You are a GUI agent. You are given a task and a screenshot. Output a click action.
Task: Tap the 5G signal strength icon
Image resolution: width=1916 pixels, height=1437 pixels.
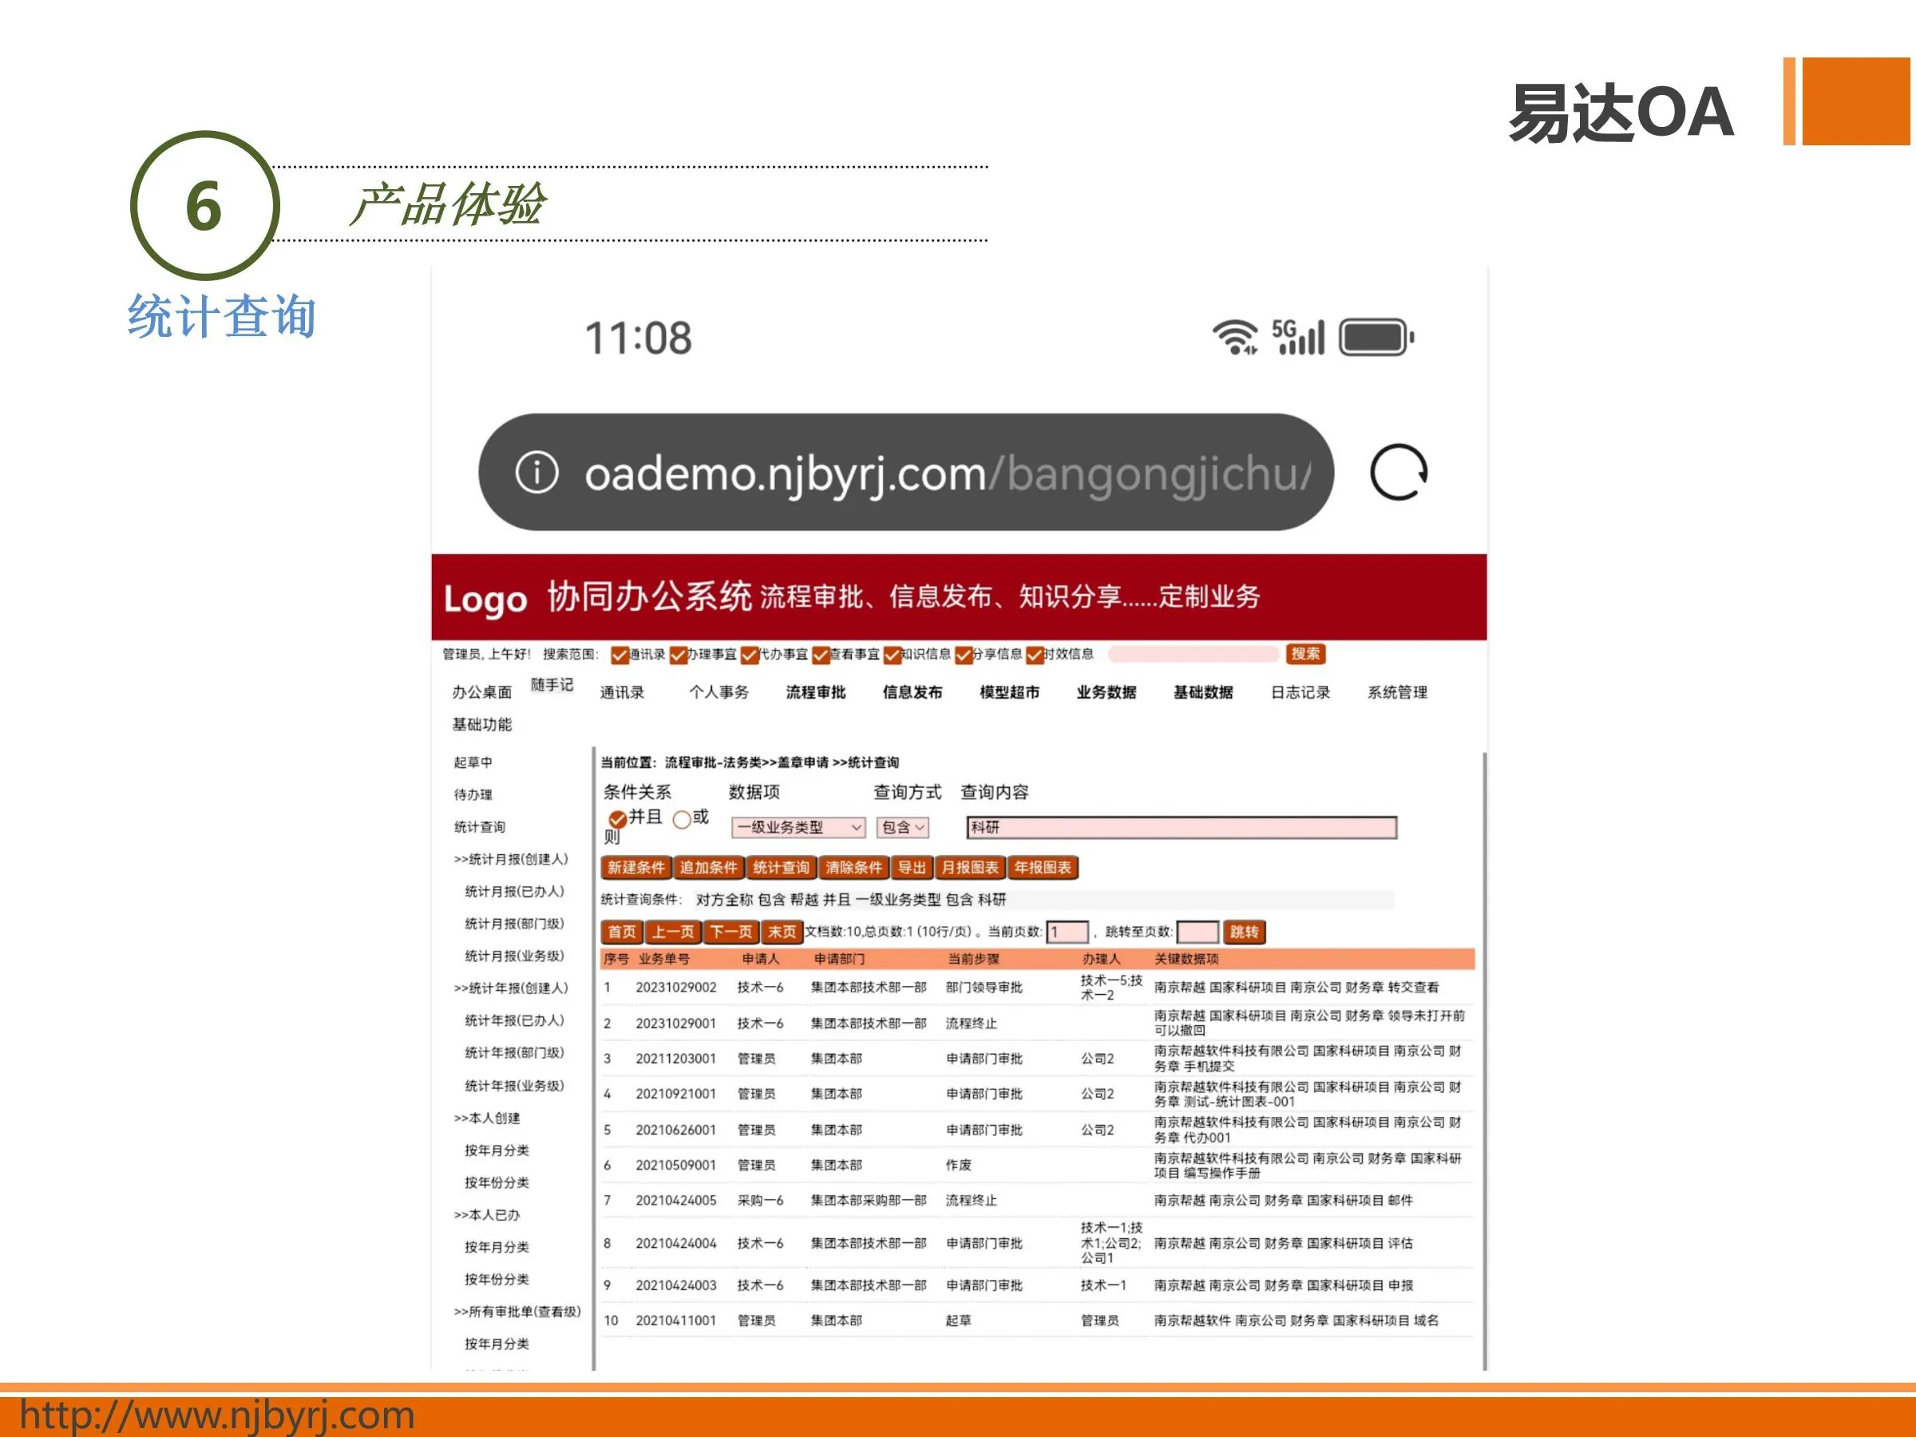[1297, 337]
